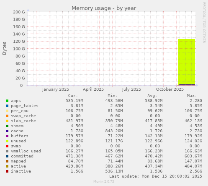This screenshot has width=208, height=186.
Task: Select the 'vmalloc_used' legend label
Action: [x=26, y=151]
